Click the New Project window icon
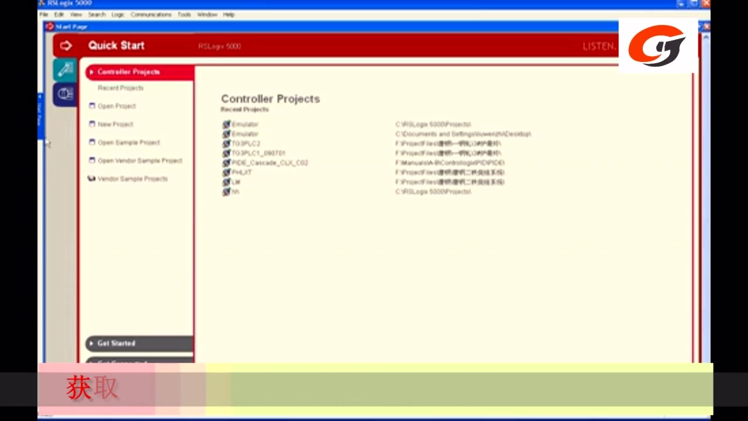 (92, 124)
